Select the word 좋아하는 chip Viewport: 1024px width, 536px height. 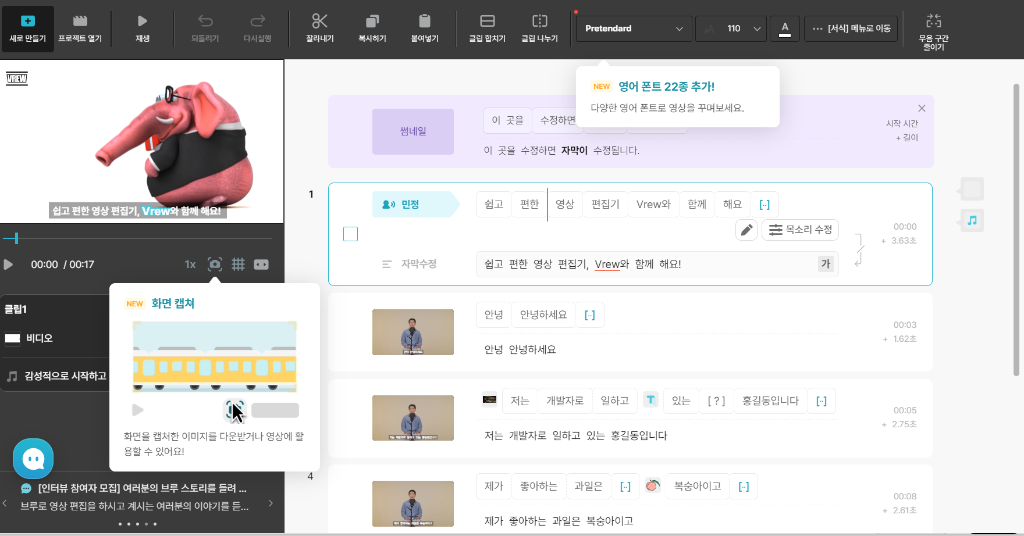[539, 486]
